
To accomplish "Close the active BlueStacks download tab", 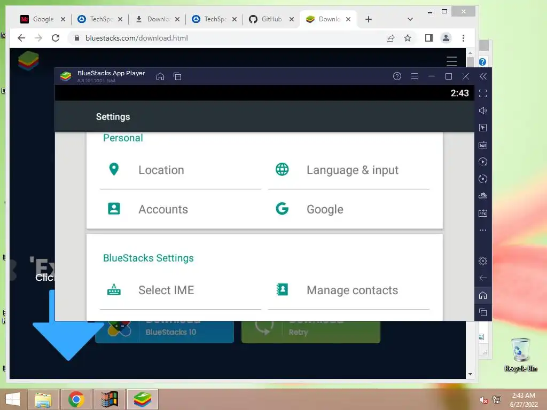I will (x=348, y=19).
